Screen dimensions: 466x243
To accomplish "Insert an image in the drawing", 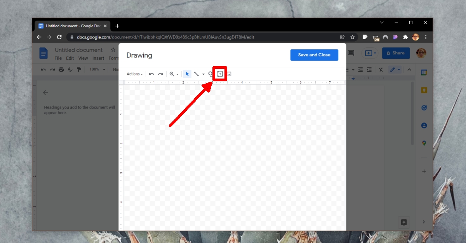I will tap(229, 74).
